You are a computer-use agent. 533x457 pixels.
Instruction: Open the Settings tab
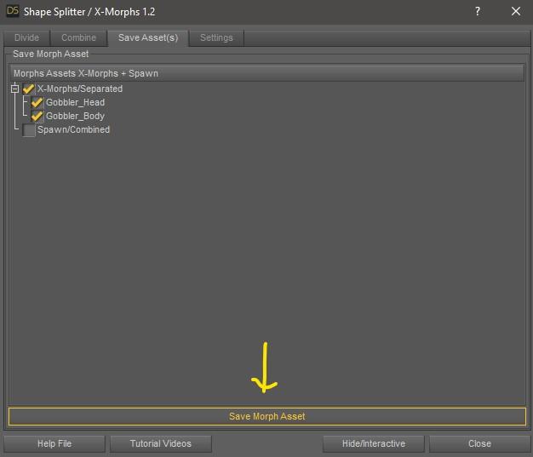(216, 37)
